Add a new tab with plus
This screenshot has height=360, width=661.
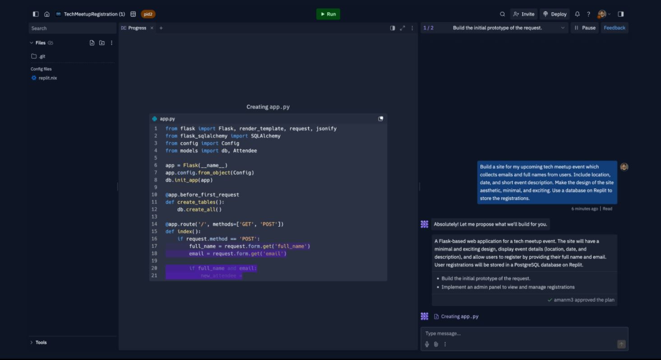[161, 28]
